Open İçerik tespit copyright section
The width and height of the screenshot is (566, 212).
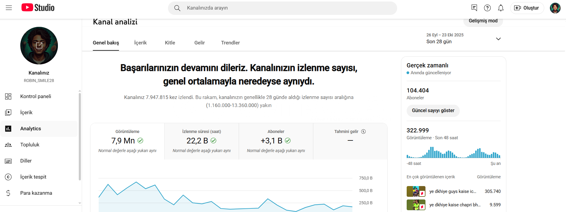[33, 177]
